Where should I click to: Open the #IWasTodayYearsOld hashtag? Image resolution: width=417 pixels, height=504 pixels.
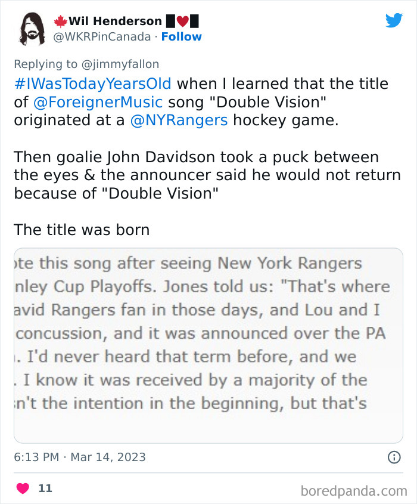(x=93, y=84)
